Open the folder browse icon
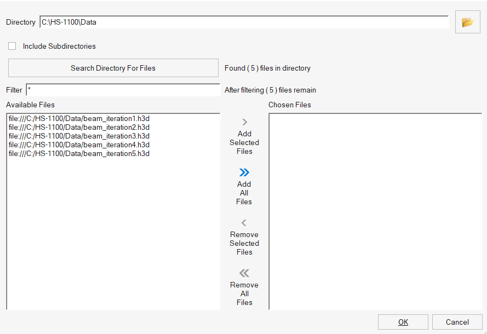The image size is (487, 334). [x=467, y=22]
